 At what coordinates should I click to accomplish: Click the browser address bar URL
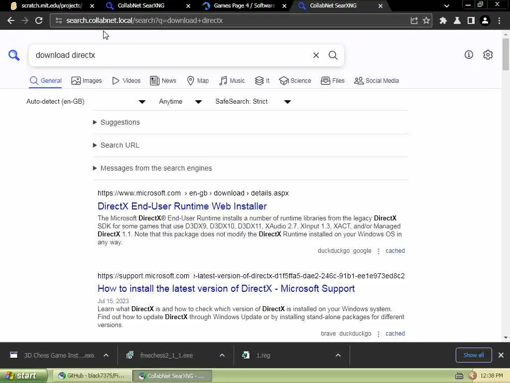144,20
